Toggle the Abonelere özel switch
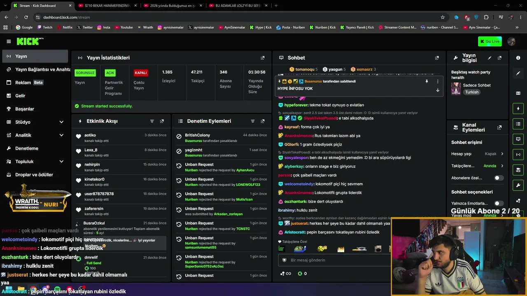Viewport: 527px width, 296px height. point(499,178)
